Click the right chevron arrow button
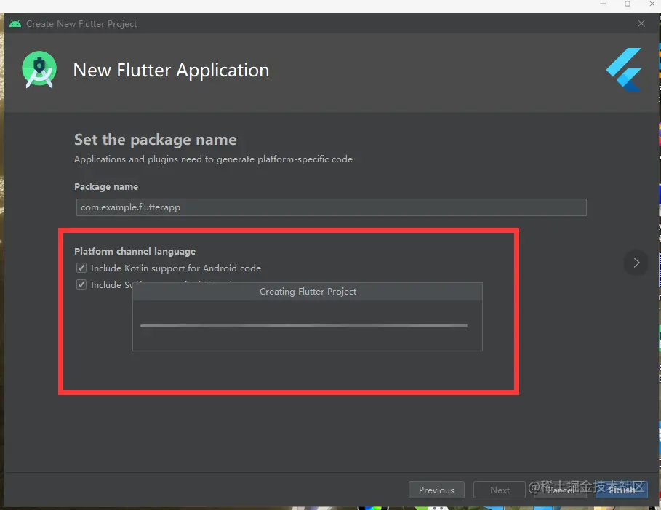This screenshot has height=510, width=661. (636, 263)
